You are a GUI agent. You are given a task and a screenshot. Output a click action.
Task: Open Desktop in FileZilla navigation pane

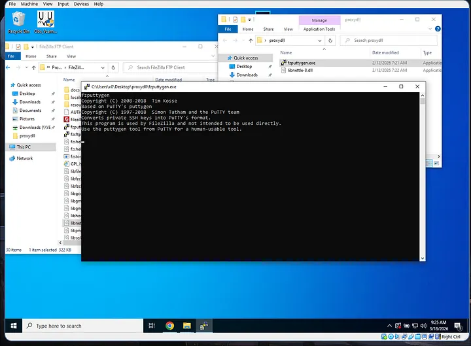[x=27, y=94]
